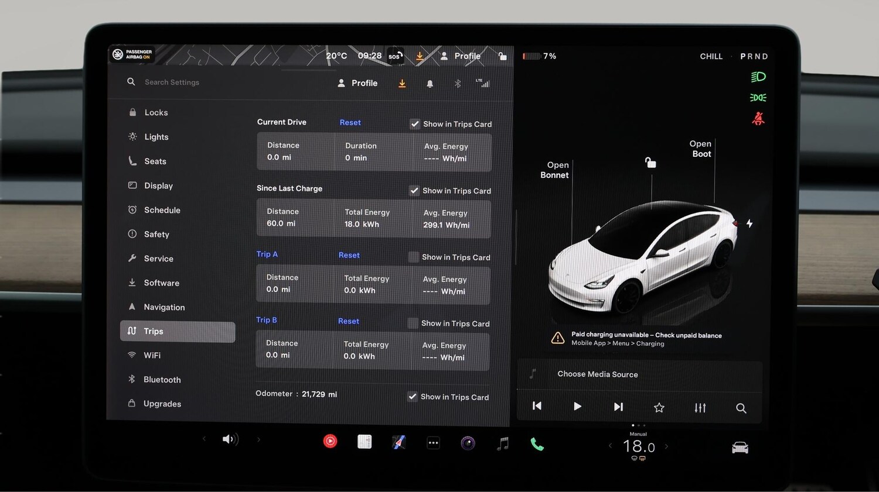Open the white notepad app in the dock
879x492 pixels.
coord(364,442)
